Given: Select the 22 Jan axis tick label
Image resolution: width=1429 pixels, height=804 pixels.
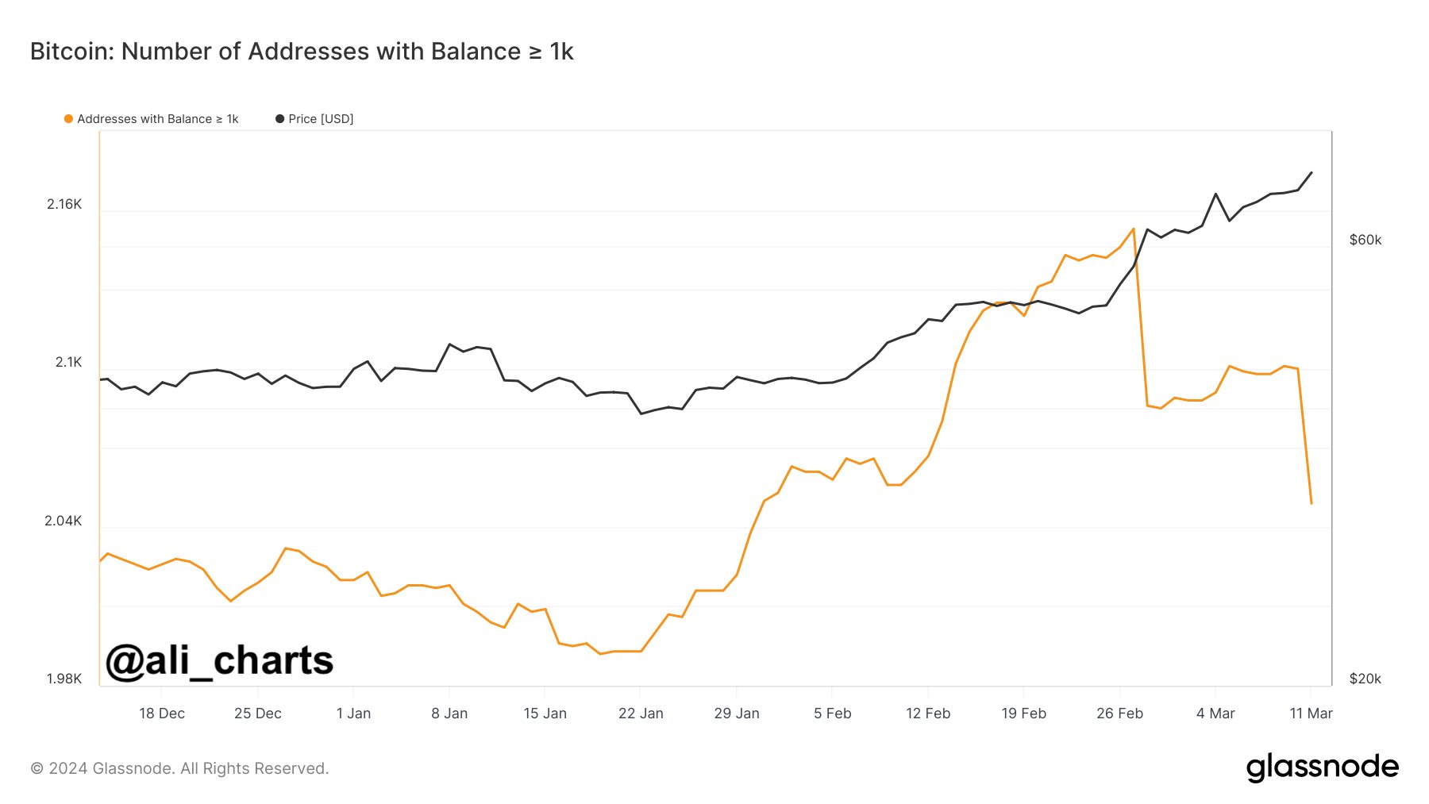Looking at the screenshot, I should coord(641,714).
